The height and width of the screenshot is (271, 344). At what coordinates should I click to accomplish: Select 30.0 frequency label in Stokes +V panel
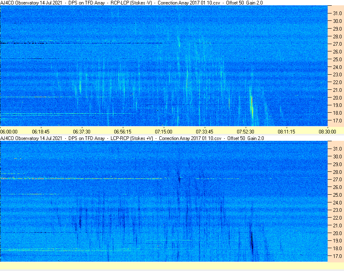click(337, 156)
